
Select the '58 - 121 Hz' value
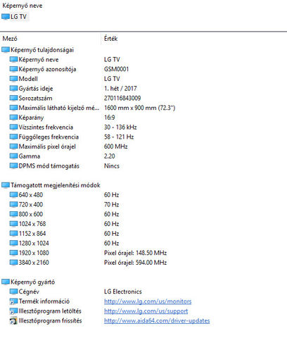coord(119,137)
